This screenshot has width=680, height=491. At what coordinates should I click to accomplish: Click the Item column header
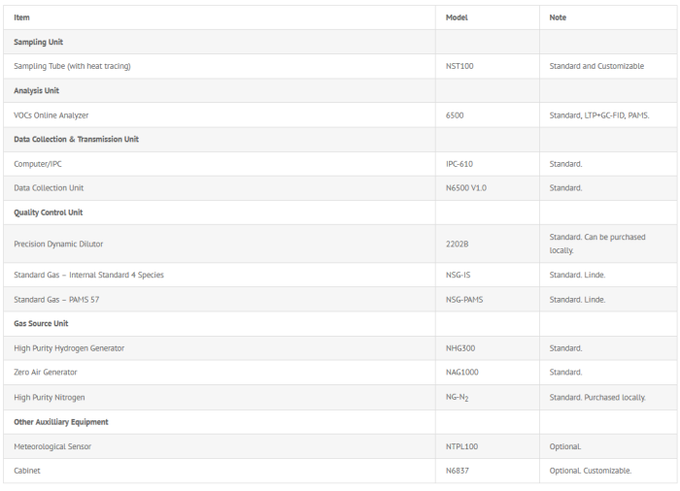[x=22, y=17]
